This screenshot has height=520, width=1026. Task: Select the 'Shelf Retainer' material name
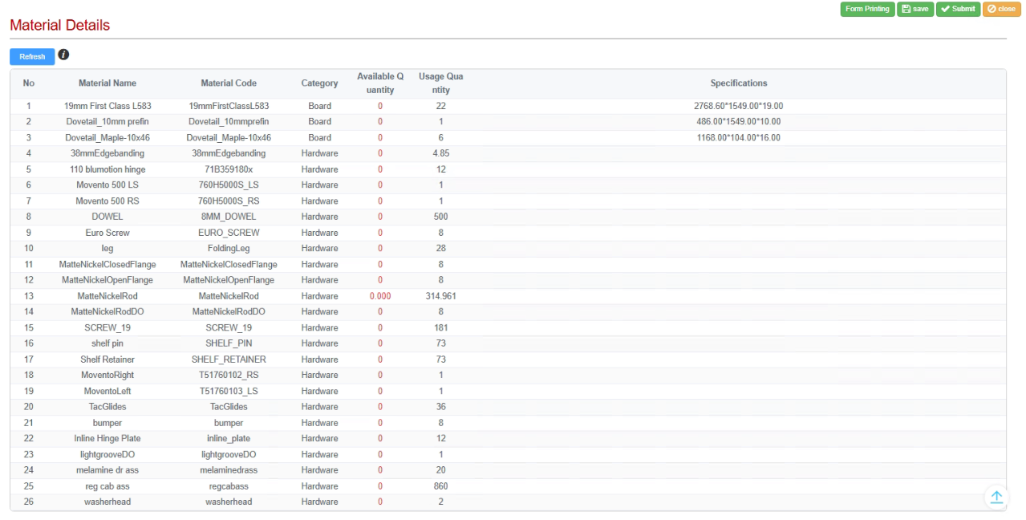(107, 360)
